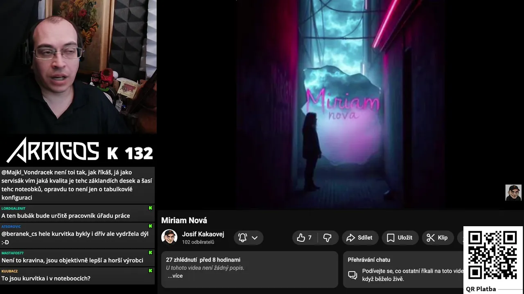
Task: Toggle the notification bell for Josif Kakaovej
Action: click(242, 238)
